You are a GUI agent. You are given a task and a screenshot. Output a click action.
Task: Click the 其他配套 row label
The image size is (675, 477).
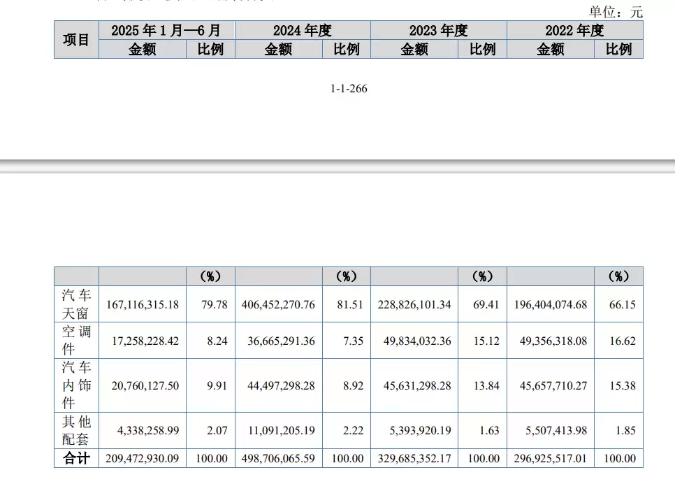tap(76, 430)
